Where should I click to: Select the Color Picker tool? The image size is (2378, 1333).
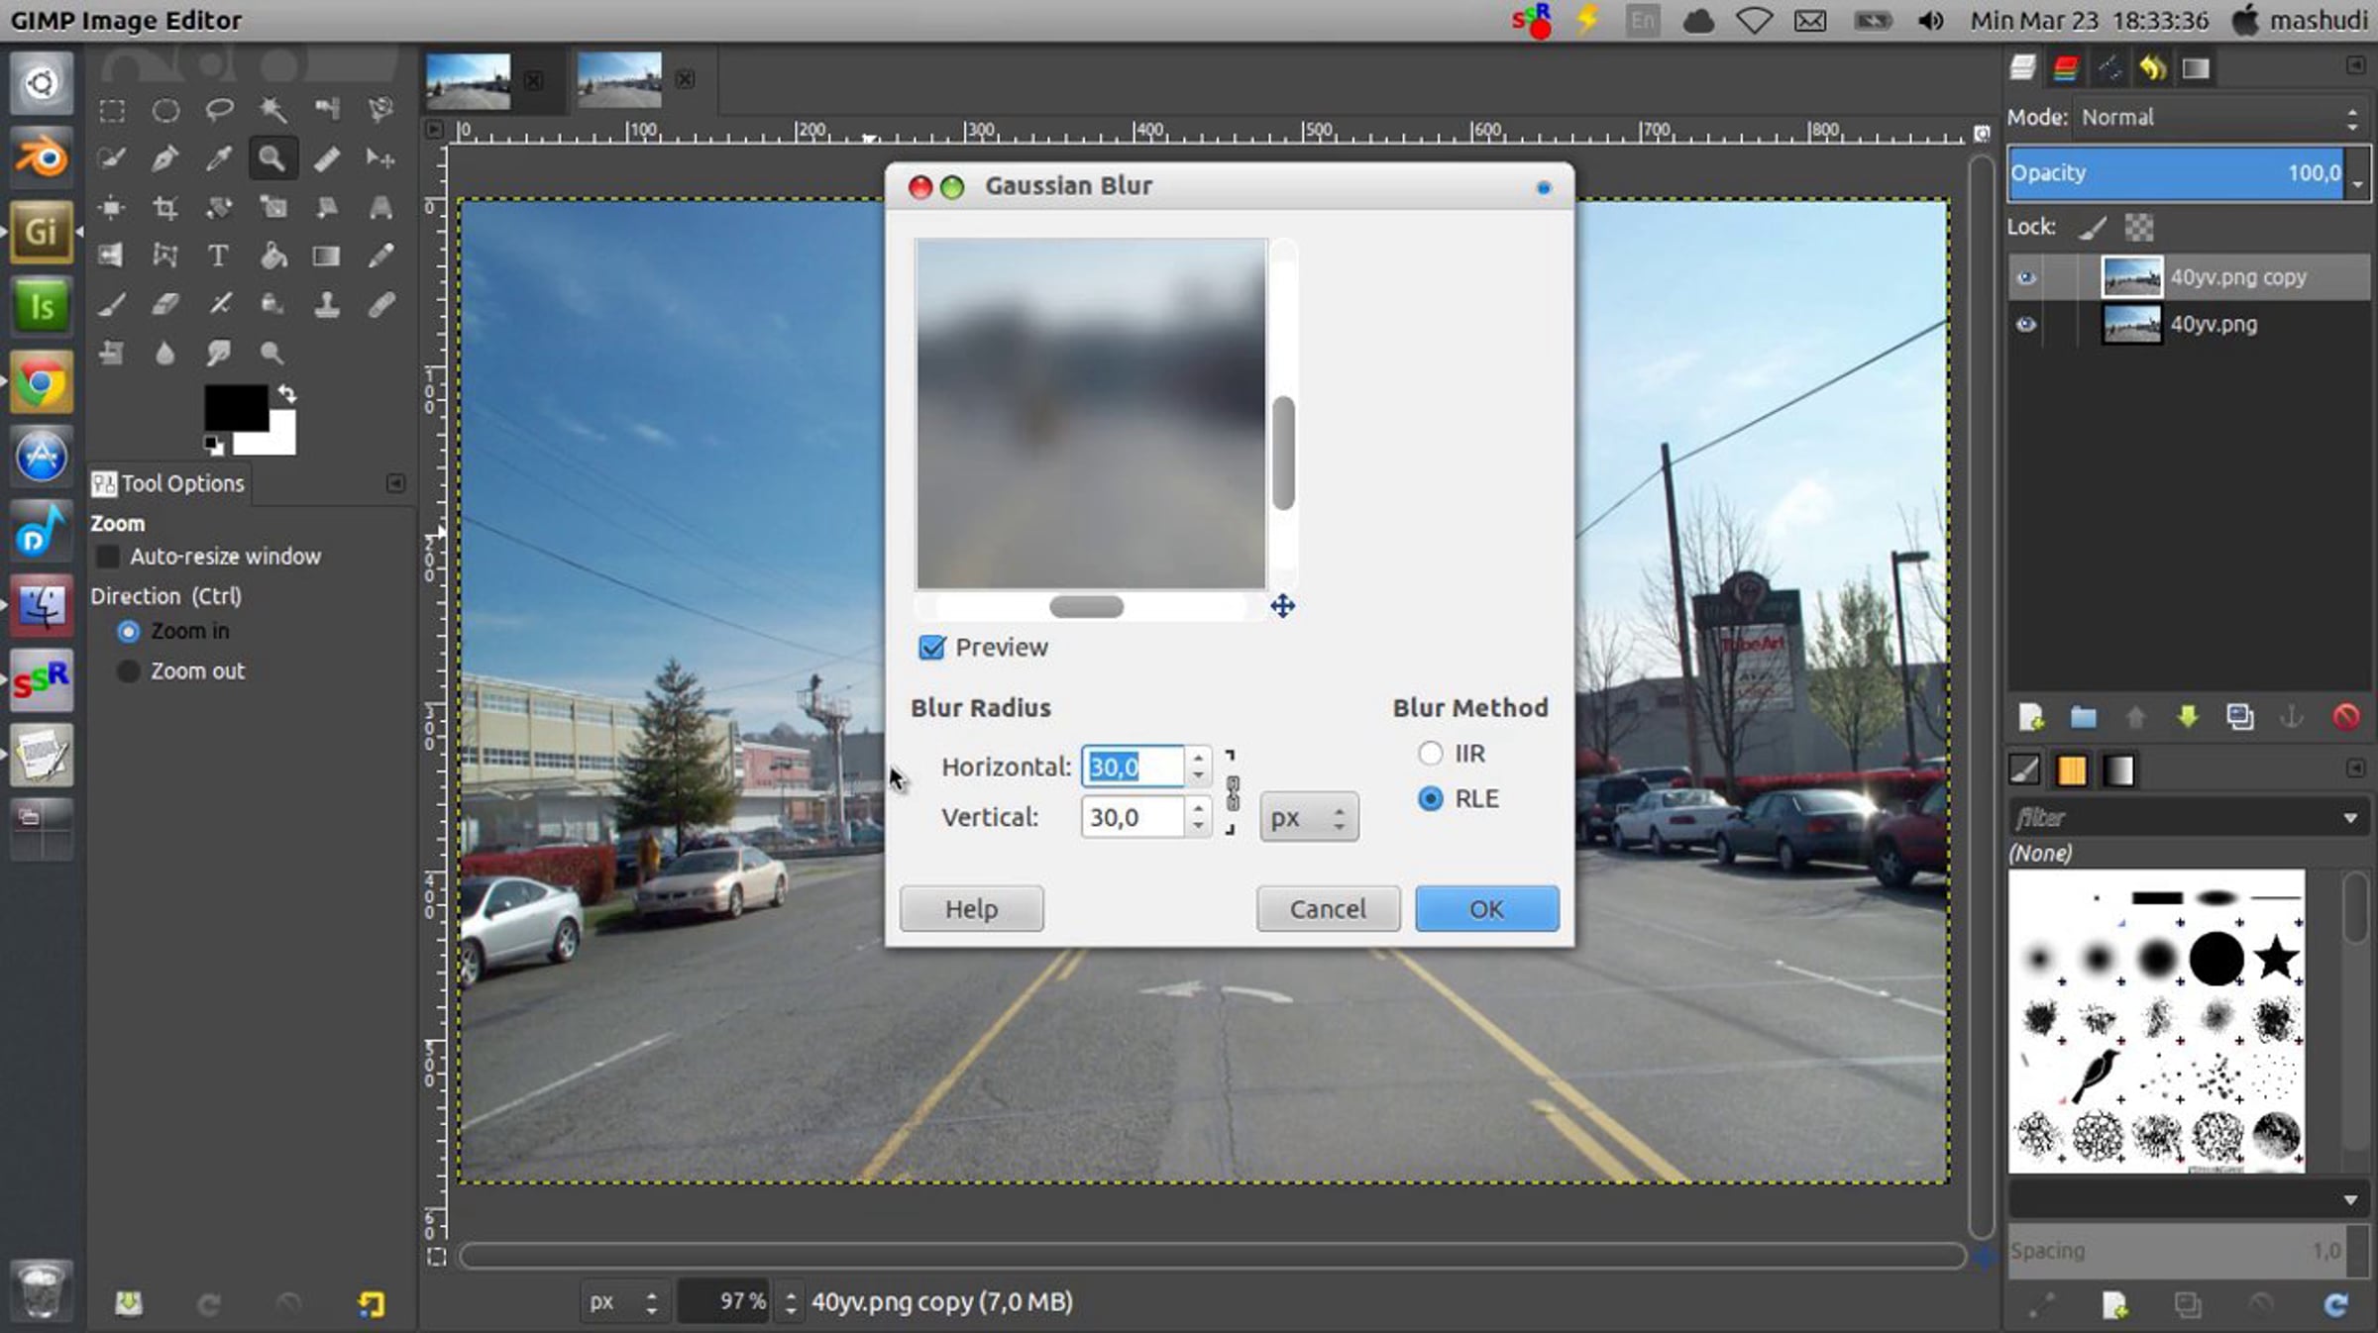tap(218, 158)
